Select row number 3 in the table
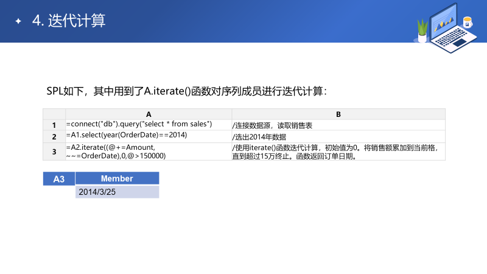The height and width of the screenshot is (274, 487). pos(54,152)
